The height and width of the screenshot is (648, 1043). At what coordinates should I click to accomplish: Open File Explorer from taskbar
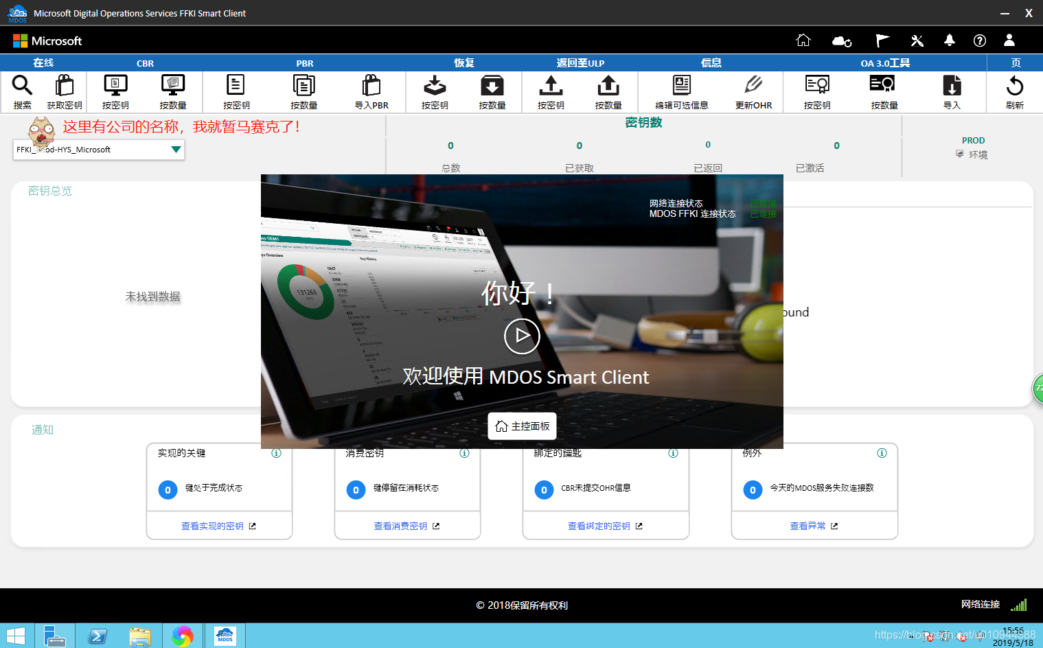(x=140, y=636)
